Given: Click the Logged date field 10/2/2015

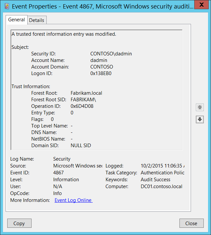Looking at the screenshot, I should [x=162, y=166].
